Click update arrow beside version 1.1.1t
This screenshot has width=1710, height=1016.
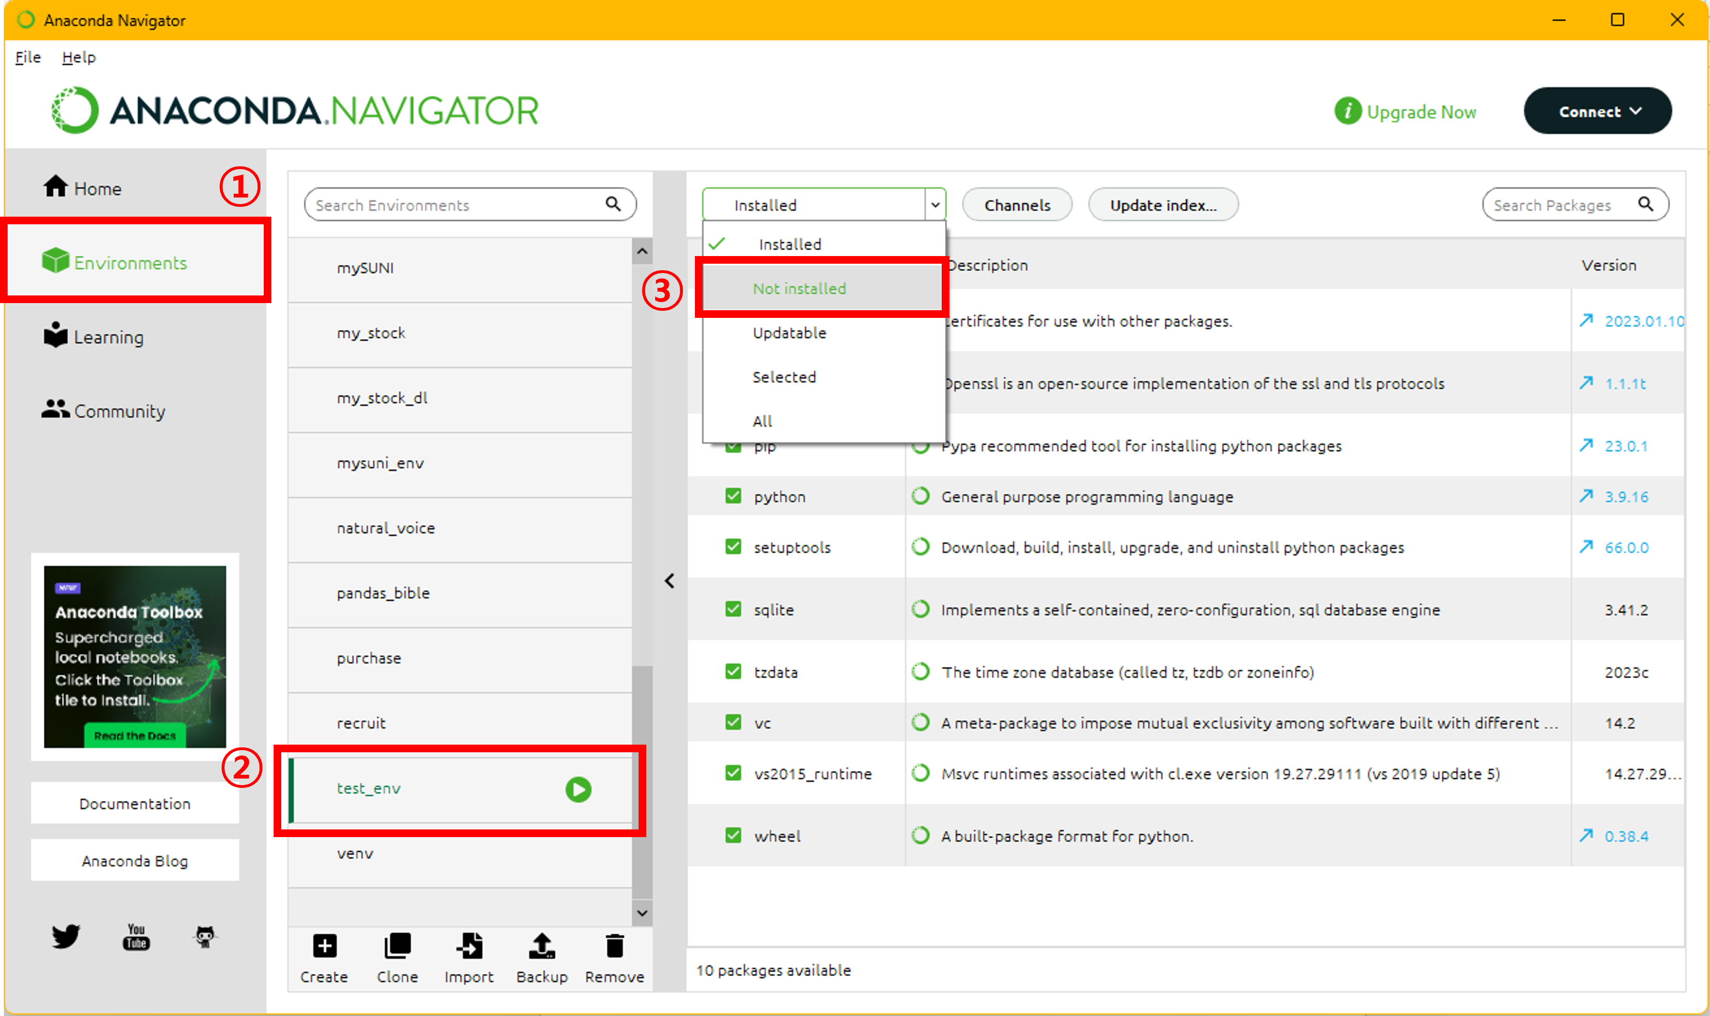[x=1586, y=383]
